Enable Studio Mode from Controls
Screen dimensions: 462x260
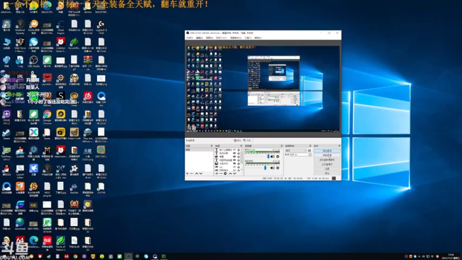point(327,164)
